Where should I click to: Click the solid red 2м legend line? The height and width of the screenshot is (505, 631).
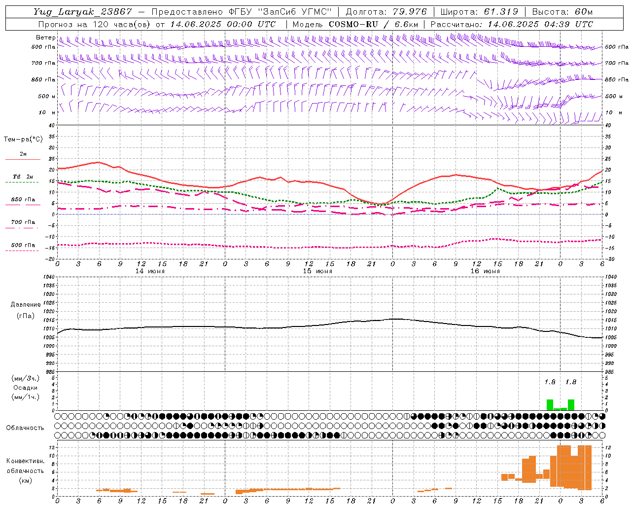(23, 159)
